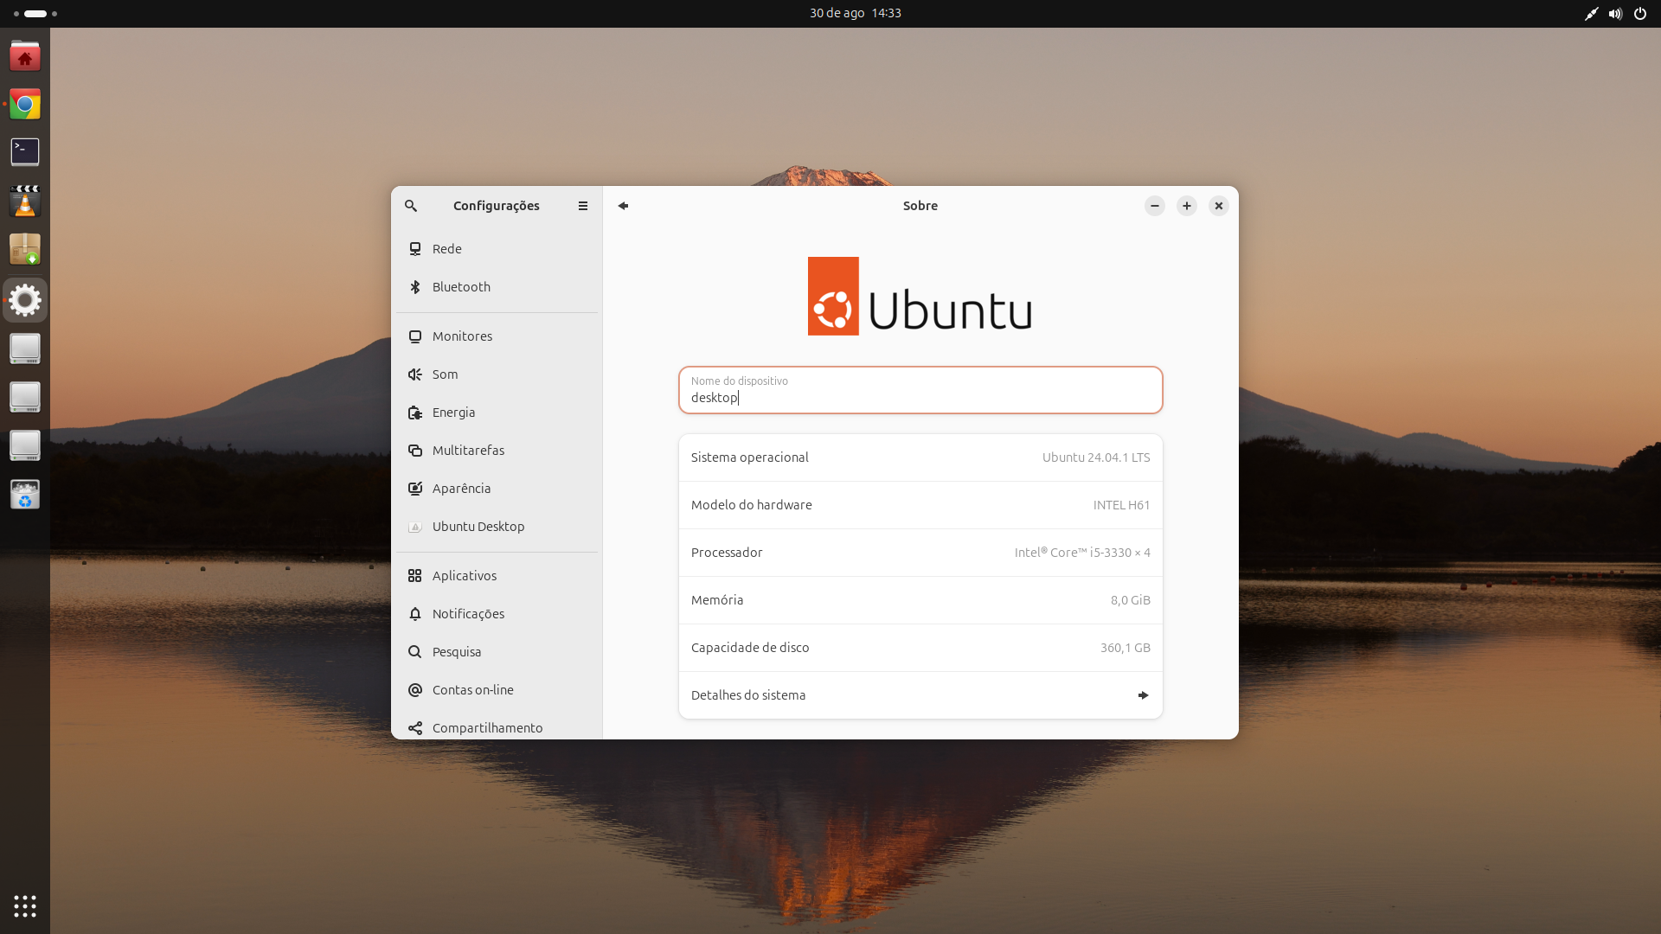Screen dimensions: 1661x934
Task: Click the Som speaker icon
Action: pyautogui.click(x=415, y=374)
